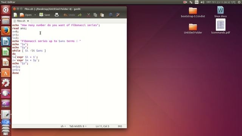Launch Firefox from the dock
Viewport: 242px width, 136px height.
(x=6, y=31)
